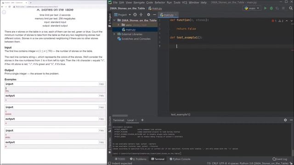
Task: Open Search Everywhere magnifier in PyCharm toolbar
Action: click(291, 8)
